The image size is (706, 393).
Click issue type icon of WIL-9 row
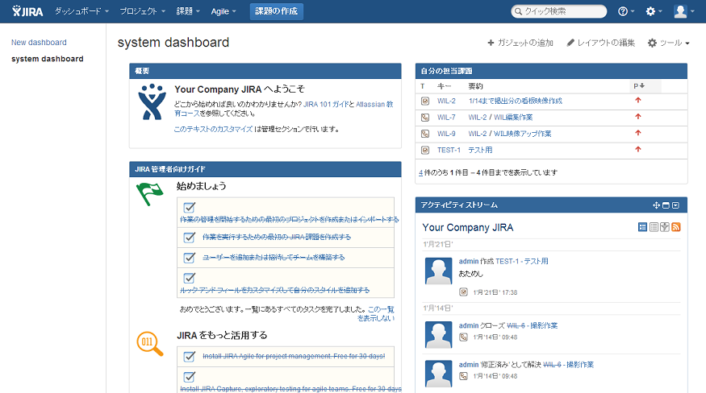tap(425, 134)
